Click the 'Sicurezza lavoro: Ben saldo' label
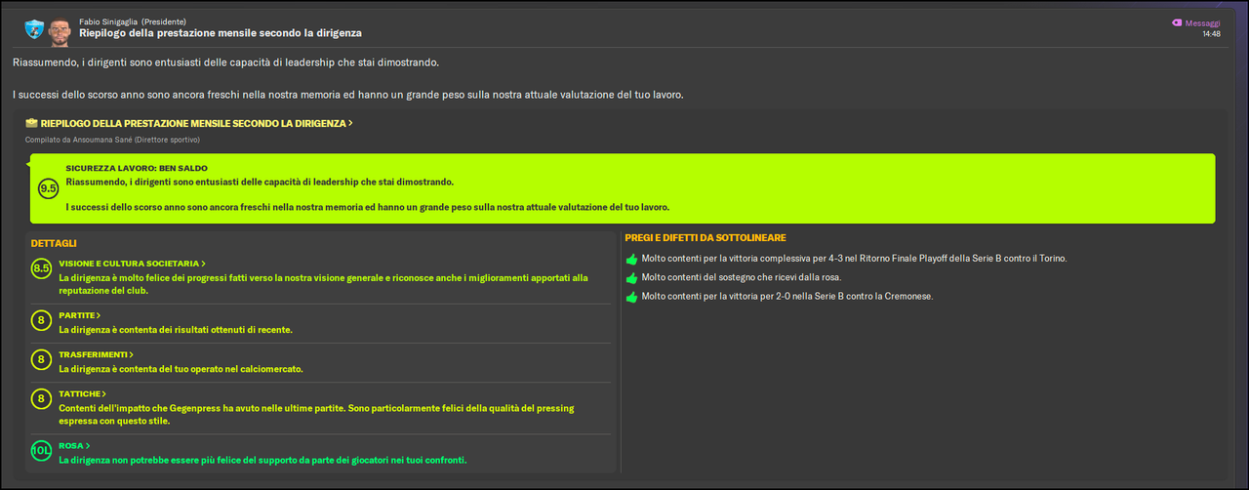This screenshot has width=1249, height=490. click(x=137, y=168)
